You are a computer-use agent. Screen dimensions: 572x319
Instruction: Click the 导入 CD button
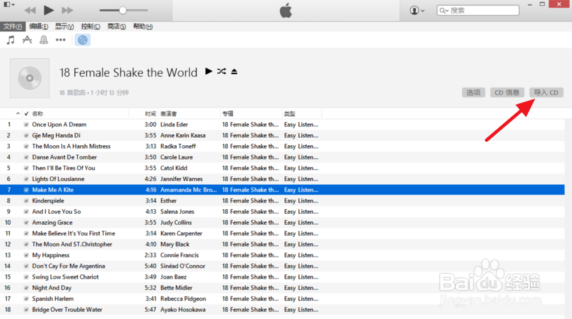546,93
